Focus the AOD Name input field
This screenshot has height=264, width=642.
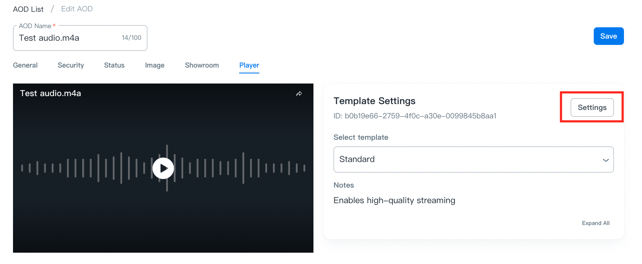point(67,38)
